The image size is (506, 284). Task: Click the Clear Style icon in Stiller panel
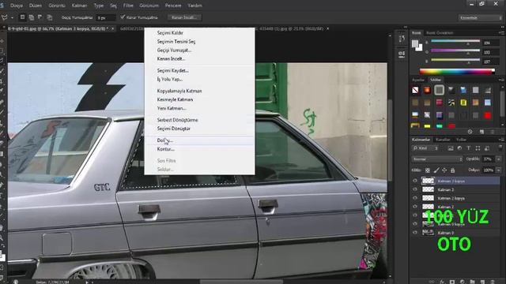coord(470,132)
